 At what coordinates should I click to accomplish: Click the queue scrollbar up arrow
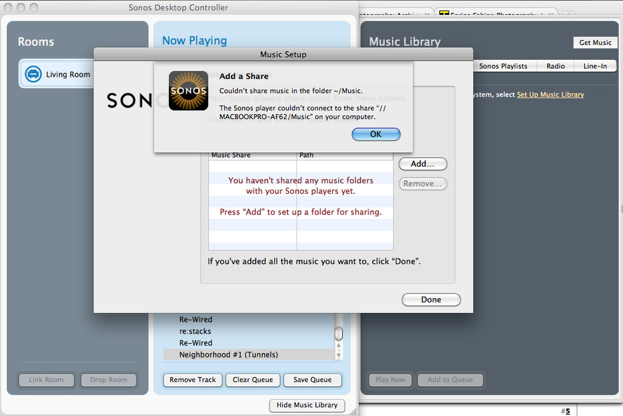[338, 345]
